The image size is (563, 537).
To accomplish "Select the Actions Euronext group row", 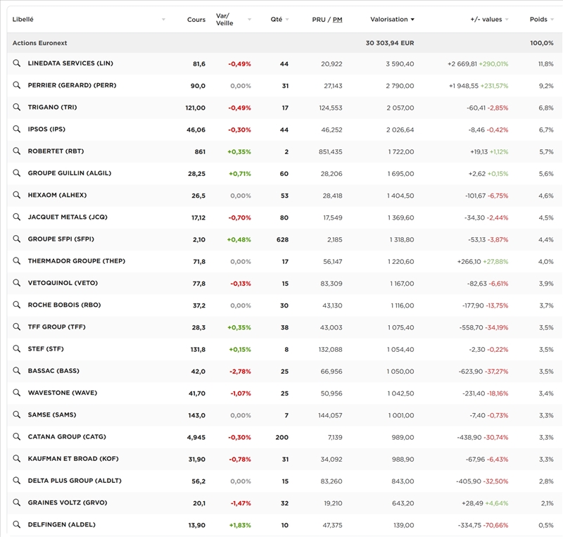I will click(x=284, y=43).
